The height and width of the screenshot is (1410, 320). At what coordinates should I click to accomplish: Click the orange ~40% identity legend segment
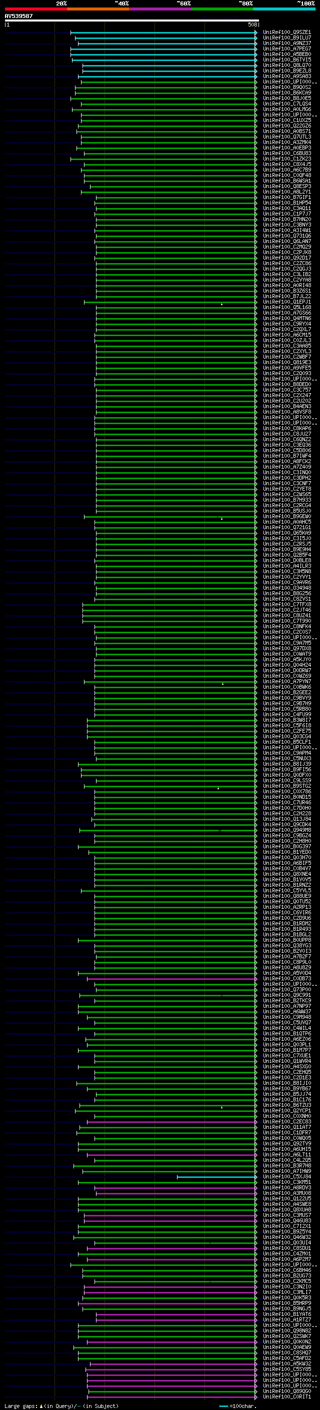point(98,9)
